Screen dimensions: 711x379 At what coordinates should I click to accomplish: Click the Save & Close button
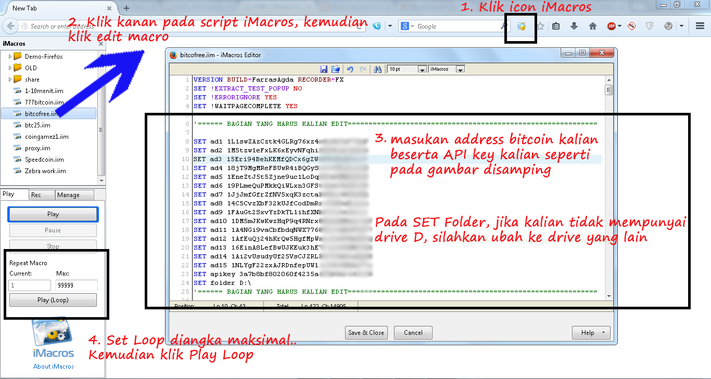point(366,332)
